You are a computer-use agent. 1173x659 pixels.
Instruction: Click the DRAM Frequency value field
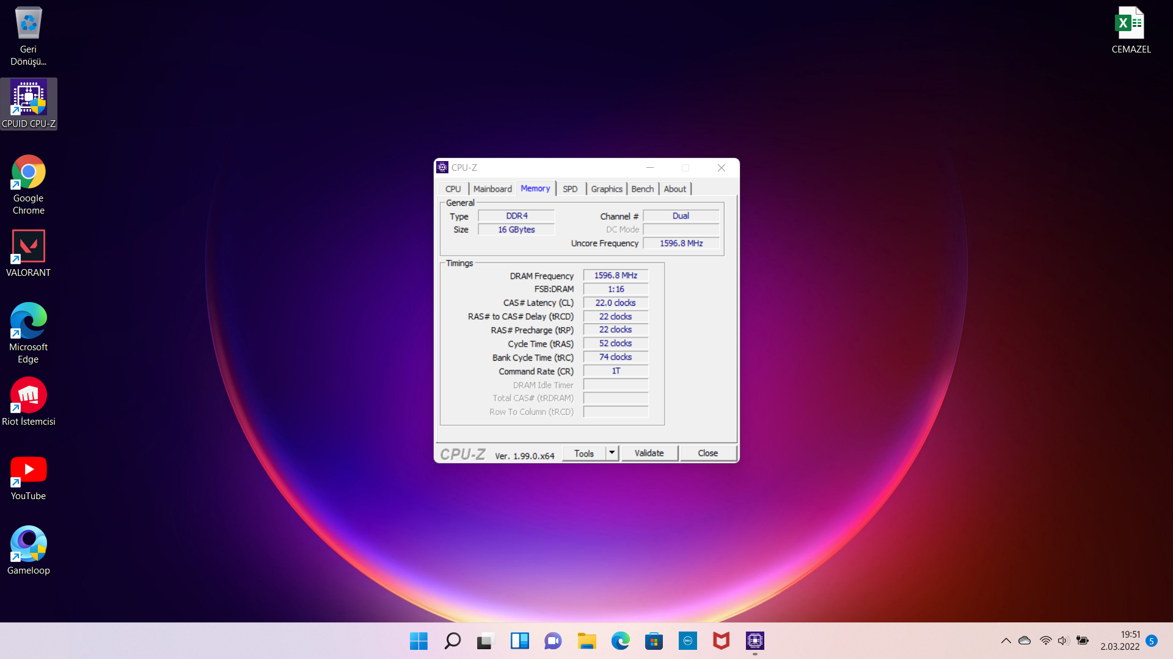point(615,276)
